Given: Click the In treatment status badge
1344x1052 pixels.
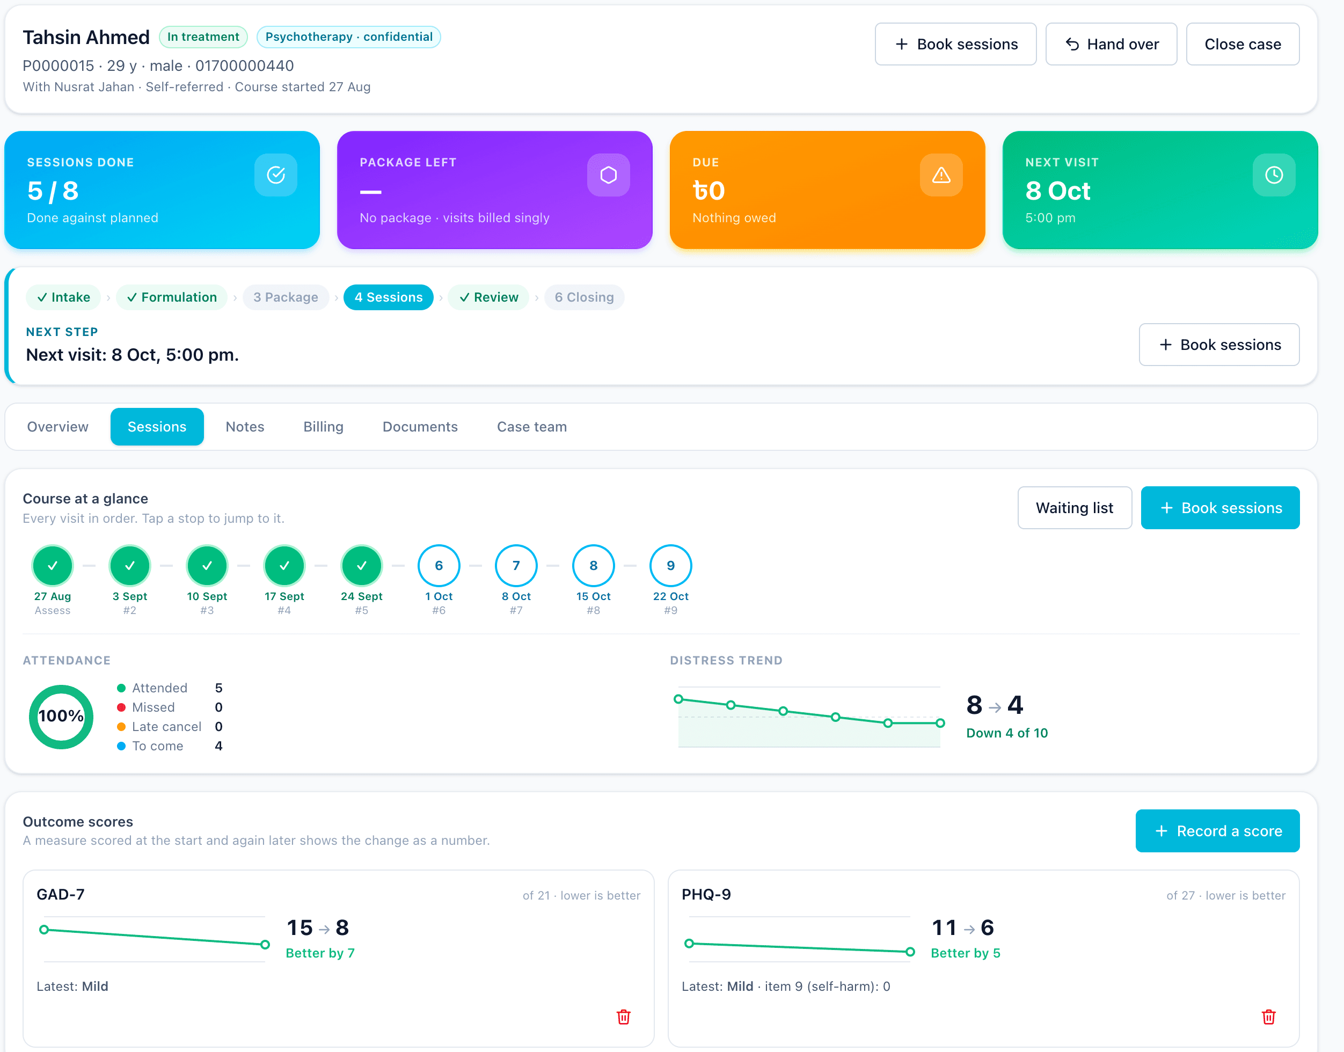Looking at the screenshot, I should [x=203, y=36].
